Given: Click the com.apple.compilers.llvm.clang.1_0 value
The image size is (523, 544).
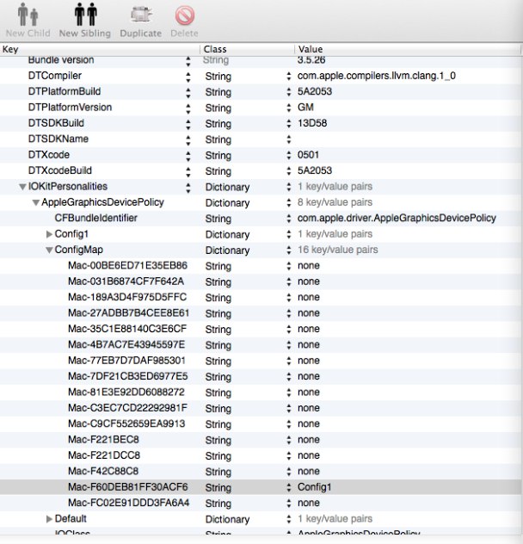Looking at the screenshot, I should pos(376,76).
